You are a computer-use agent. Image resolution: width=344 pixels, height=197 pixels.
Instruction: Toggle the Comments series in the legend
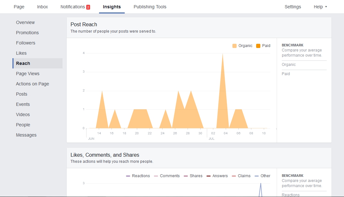click(167, 176)
